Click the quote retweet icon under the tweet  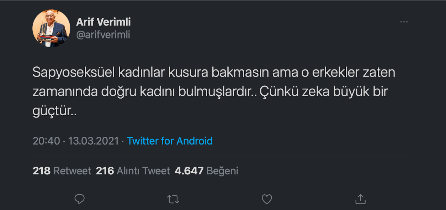click(x=173, y=199)
